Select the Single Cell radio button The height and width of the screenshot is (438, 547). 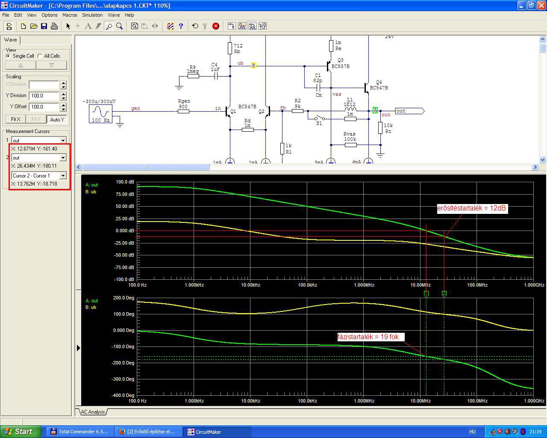tap(9, 56)
